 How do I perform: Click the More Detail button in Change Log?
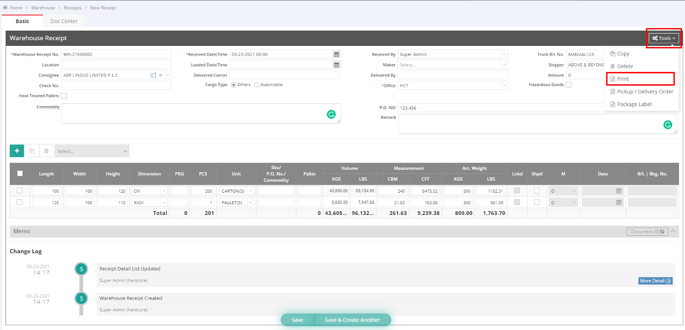(x=655, y=281)
